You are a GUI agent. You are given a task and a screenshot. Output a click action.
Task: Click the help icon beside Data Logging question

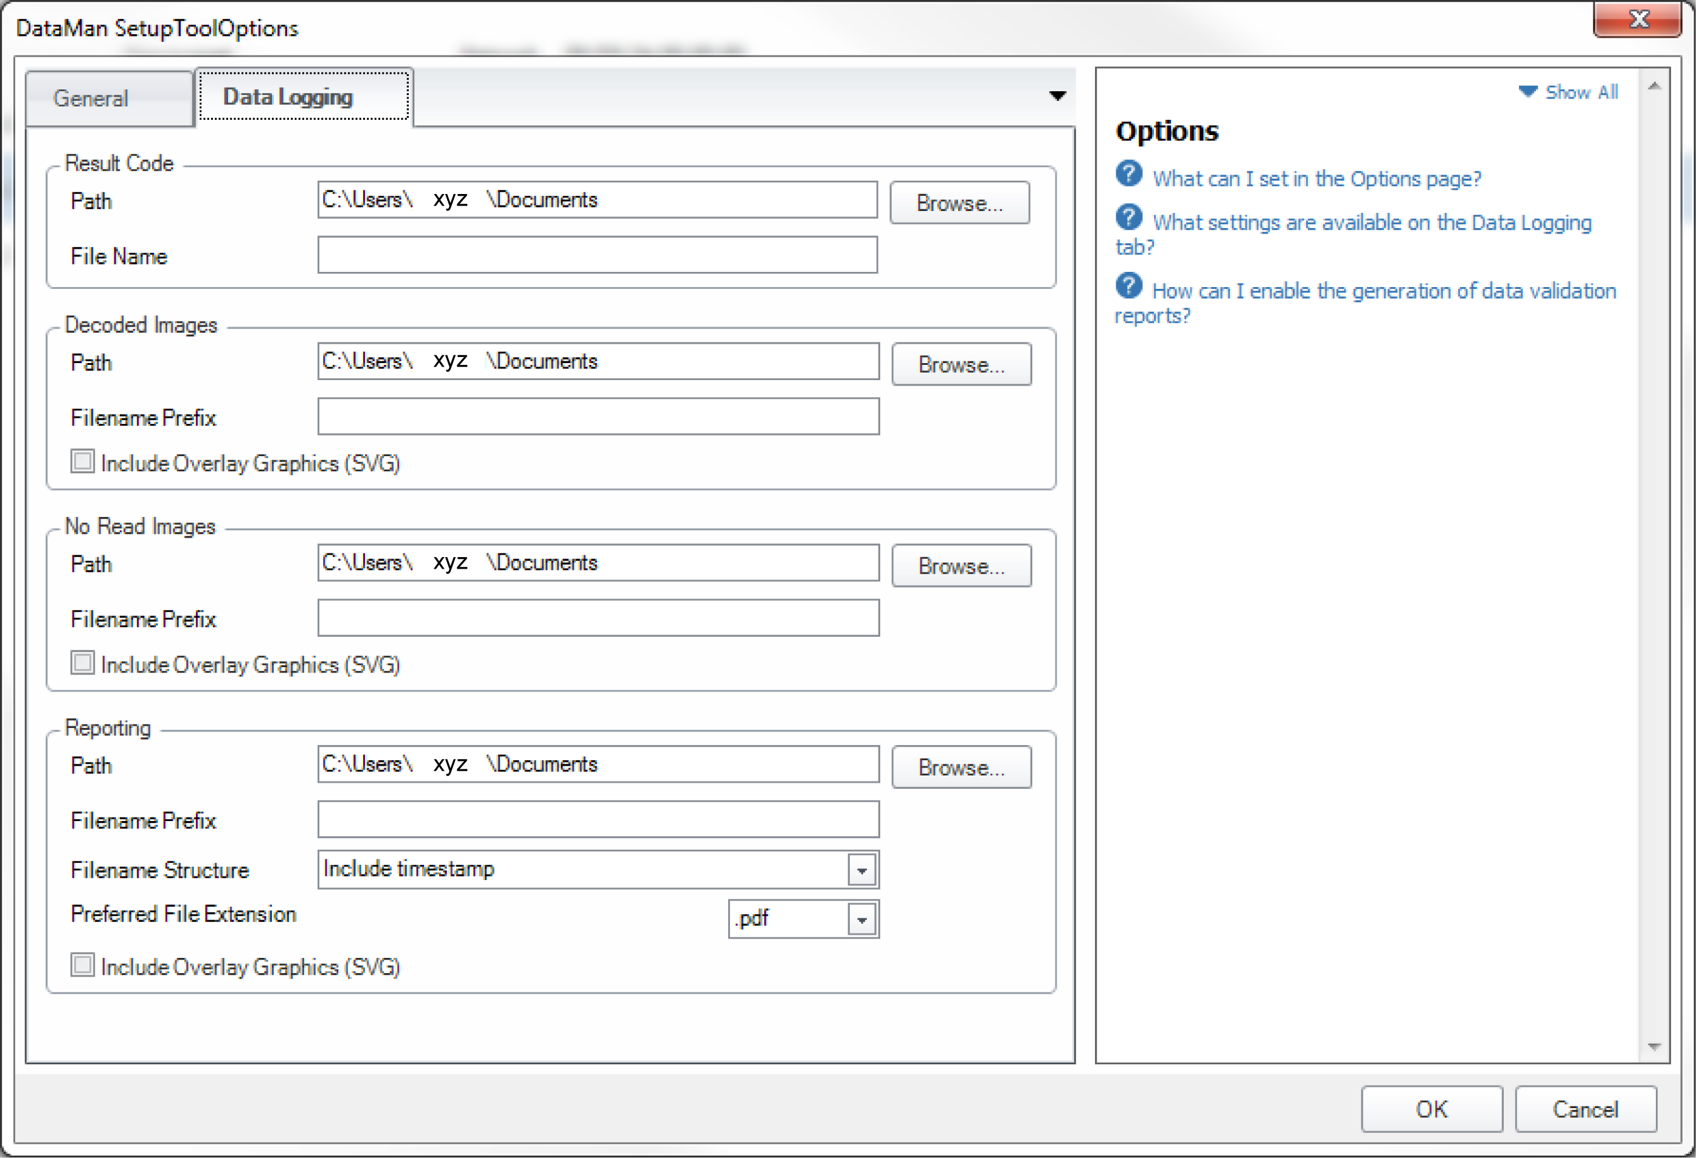pos(1128,218)
